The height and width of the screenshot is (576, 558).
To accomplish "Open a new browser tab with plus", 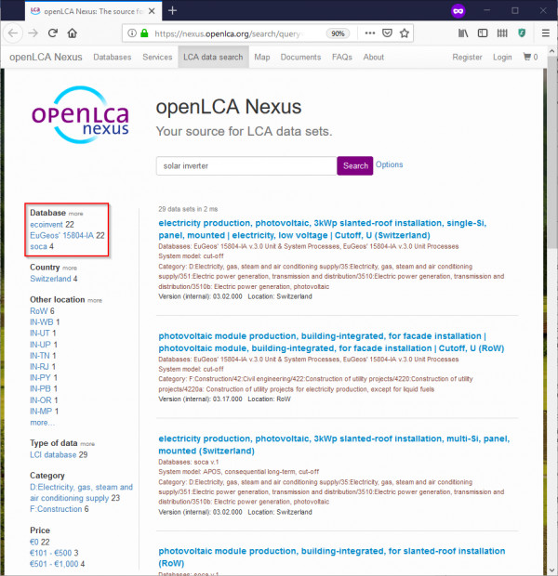I will (x=172, y=10).
